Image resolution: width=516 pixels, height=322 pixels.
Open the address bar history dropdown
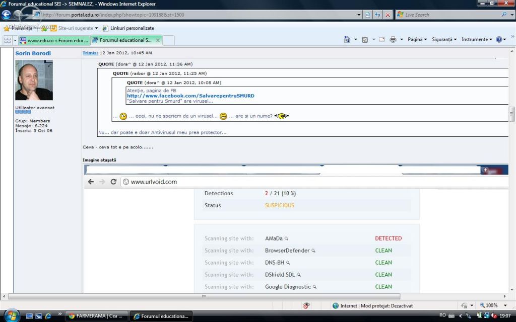pos(359,15)
